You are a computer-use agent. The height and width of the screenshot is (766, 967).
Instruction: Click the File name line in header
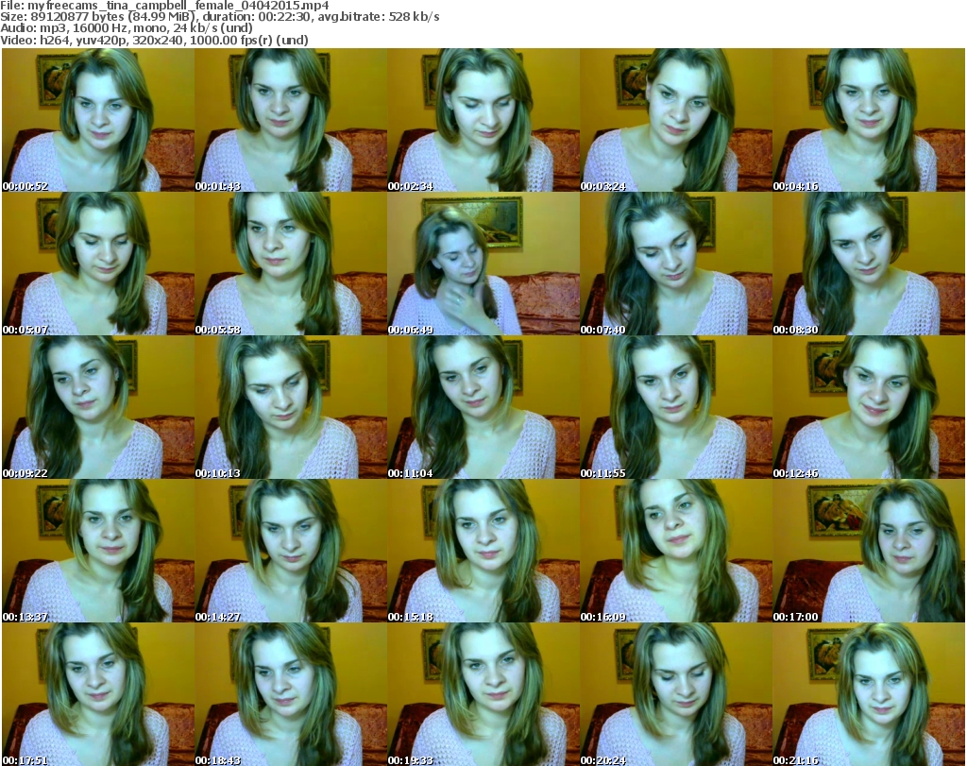[165, 6]
